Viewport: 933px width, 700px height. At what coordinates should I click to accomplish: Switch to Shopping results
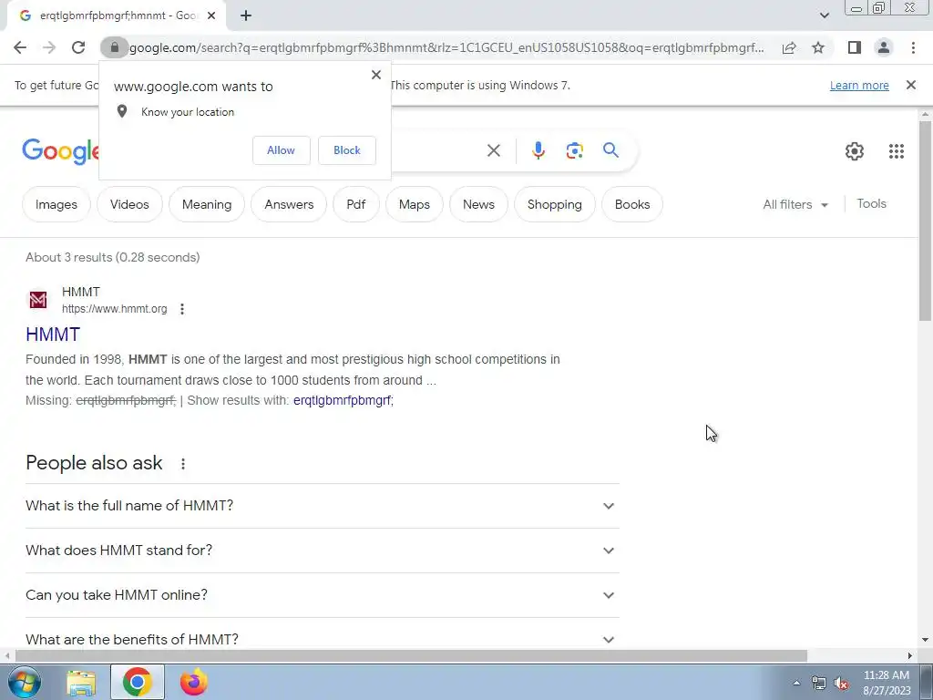[x=555, y=204]
